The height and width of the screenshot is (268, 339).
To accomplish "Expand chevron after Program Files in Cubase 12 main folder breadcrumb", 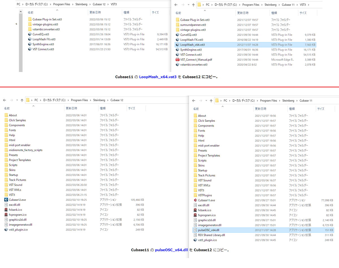I will click(90, 100).
